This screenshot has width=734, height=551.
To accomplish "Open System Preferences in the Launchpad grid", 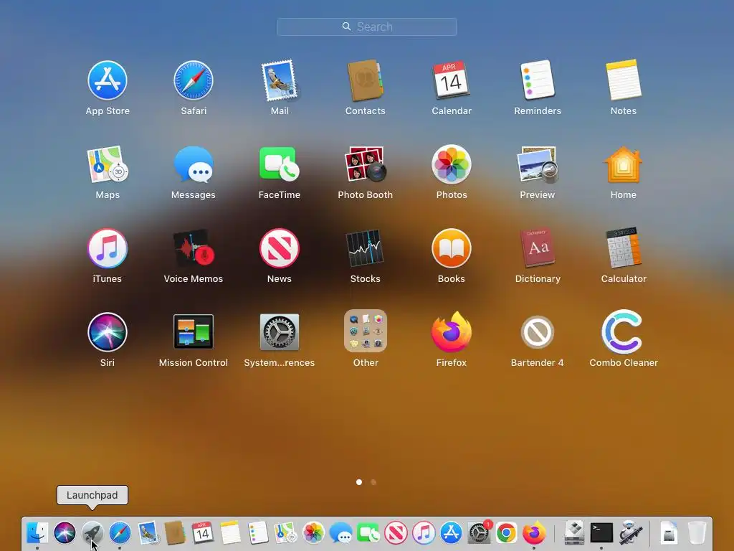I will tap(280, 331).
